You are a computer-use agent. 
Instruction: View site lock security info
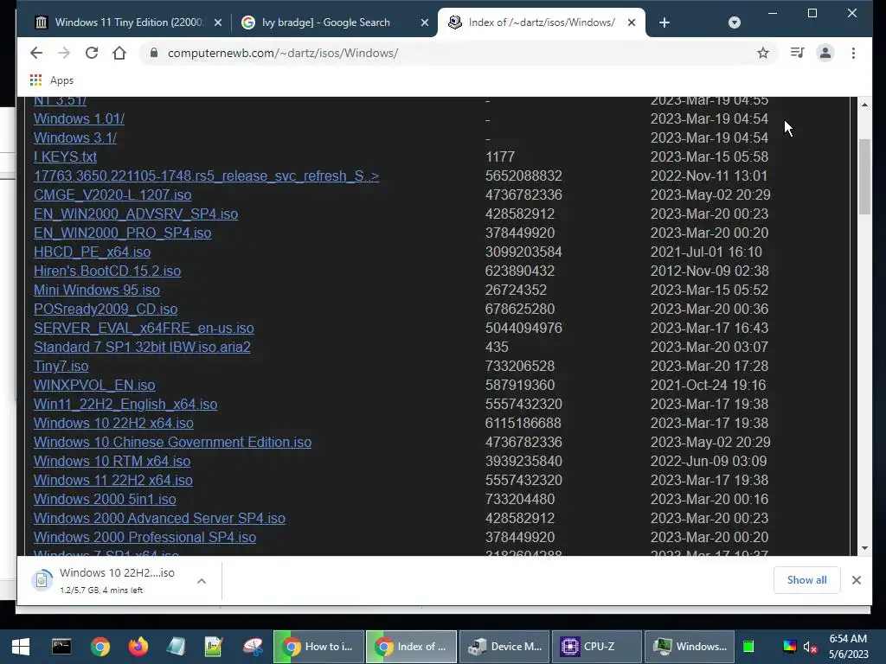tap(153, 53)
